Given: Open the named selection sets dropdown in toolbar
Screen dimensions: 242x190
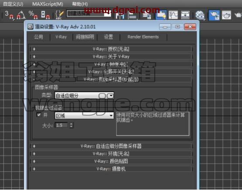Looking at the screenshot, I should tap(89, 14).
